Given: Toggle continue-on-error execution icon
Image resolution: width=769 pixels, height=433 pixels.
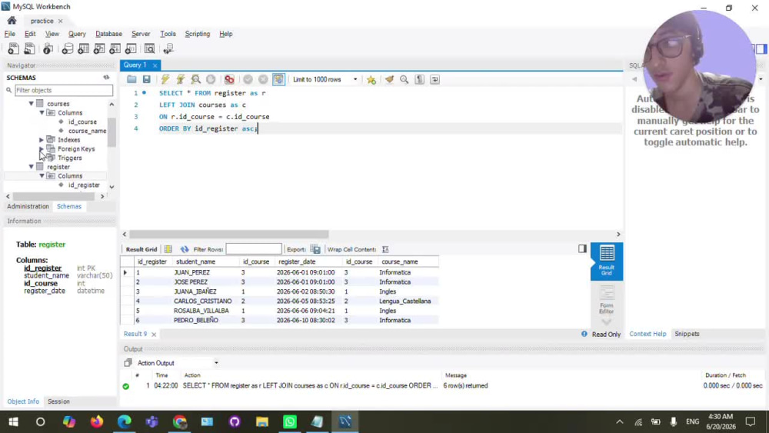Looking at the screenshot, I should [229, 79].
